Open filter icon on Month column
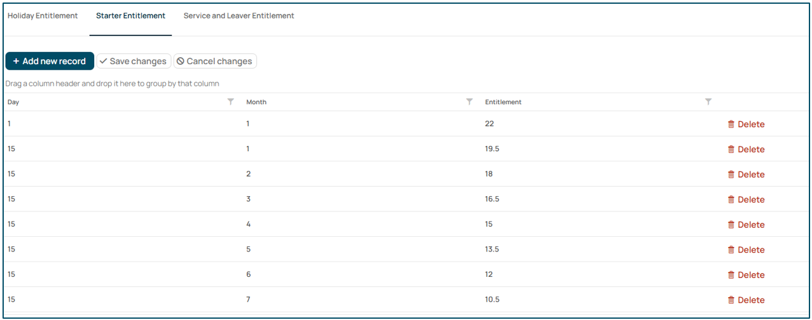 pos(469,102)
